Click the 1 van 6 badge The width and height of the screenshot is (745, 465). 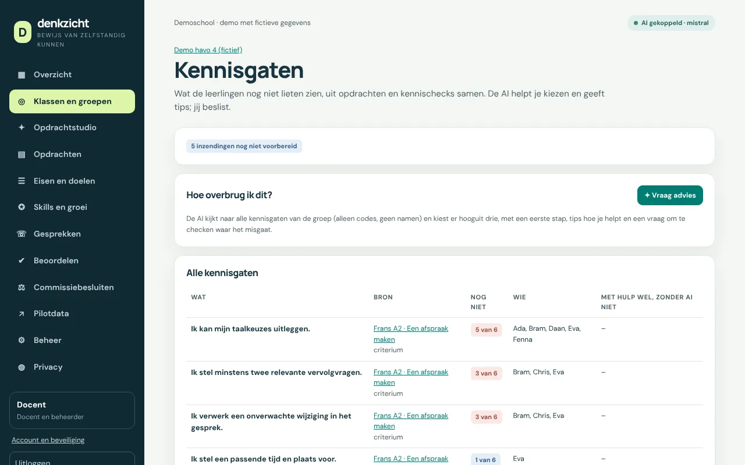pos(485,460)
